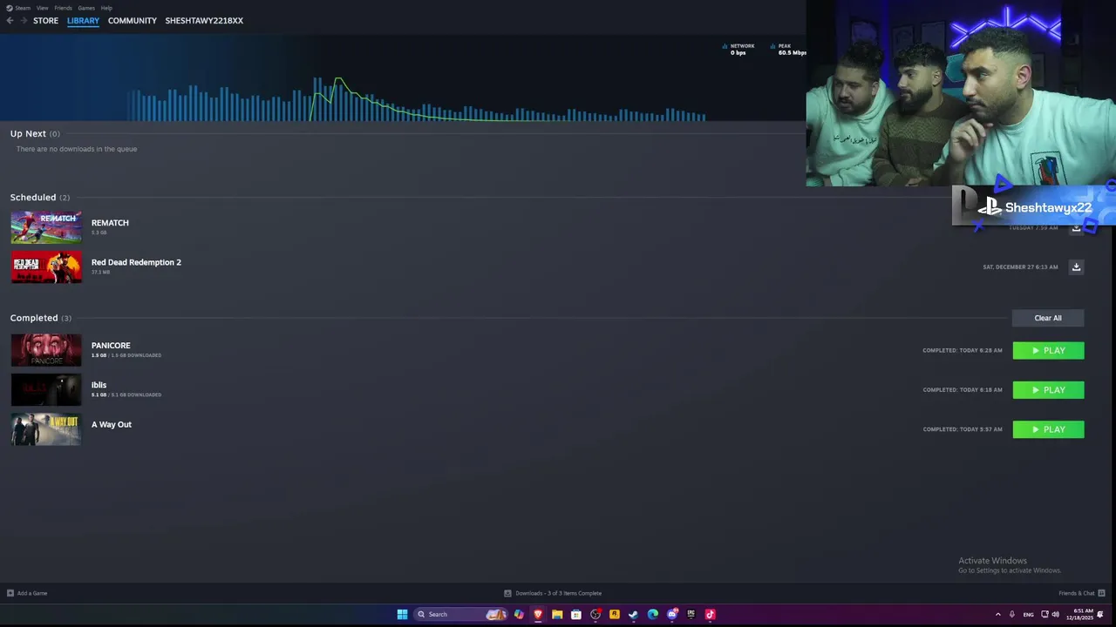The image size is (1116, 627).
Task: Click the Add a Game plus icon
Action: pyautogui.click(x=10, y=593)
